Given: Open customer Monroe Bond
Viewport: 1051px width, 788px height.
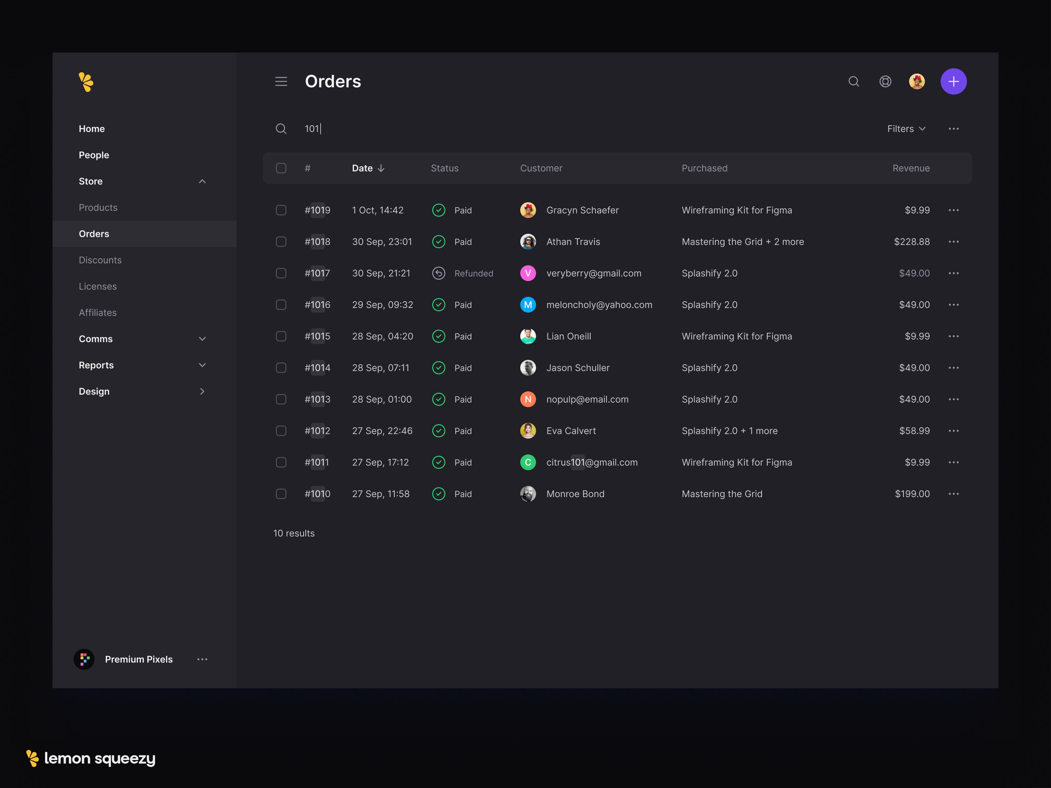Looking at the screenshot, I should 575,494.
